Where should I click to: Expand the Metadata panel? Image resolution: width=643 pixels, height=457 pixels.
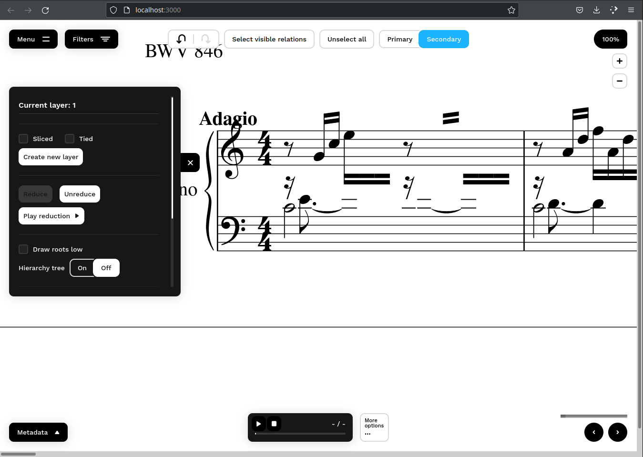pyautogui.click(x=38, y=432)
